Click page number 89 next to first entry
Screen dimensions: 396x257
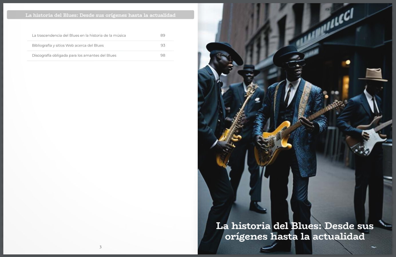click(x=163, y=35)
